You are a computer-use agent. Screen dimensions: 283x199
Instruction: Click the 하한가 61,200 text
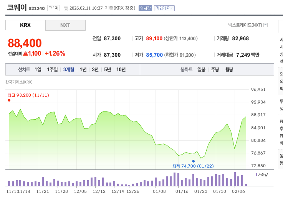point(180,55)
